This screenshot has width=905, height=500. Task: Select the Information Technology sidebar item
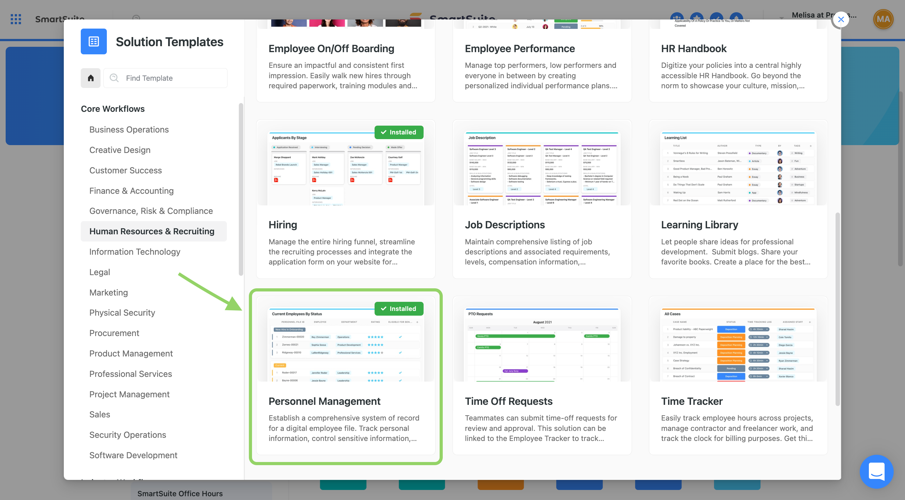click(134, 251)
